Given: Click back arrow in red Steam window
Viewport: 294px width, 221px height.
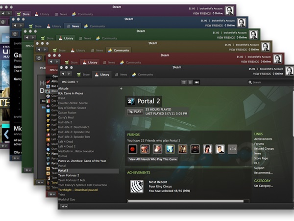Looking at the screenshot, I should (51, 62).
